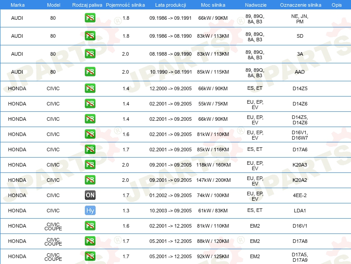The height and width of the screenshot is (264, 351).
Task: Select the SD engine code cell
Action: pos(300,36)
